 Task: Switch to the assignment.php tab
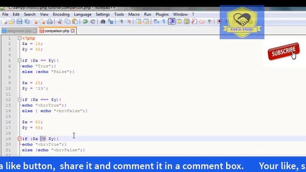click(19, 31)
